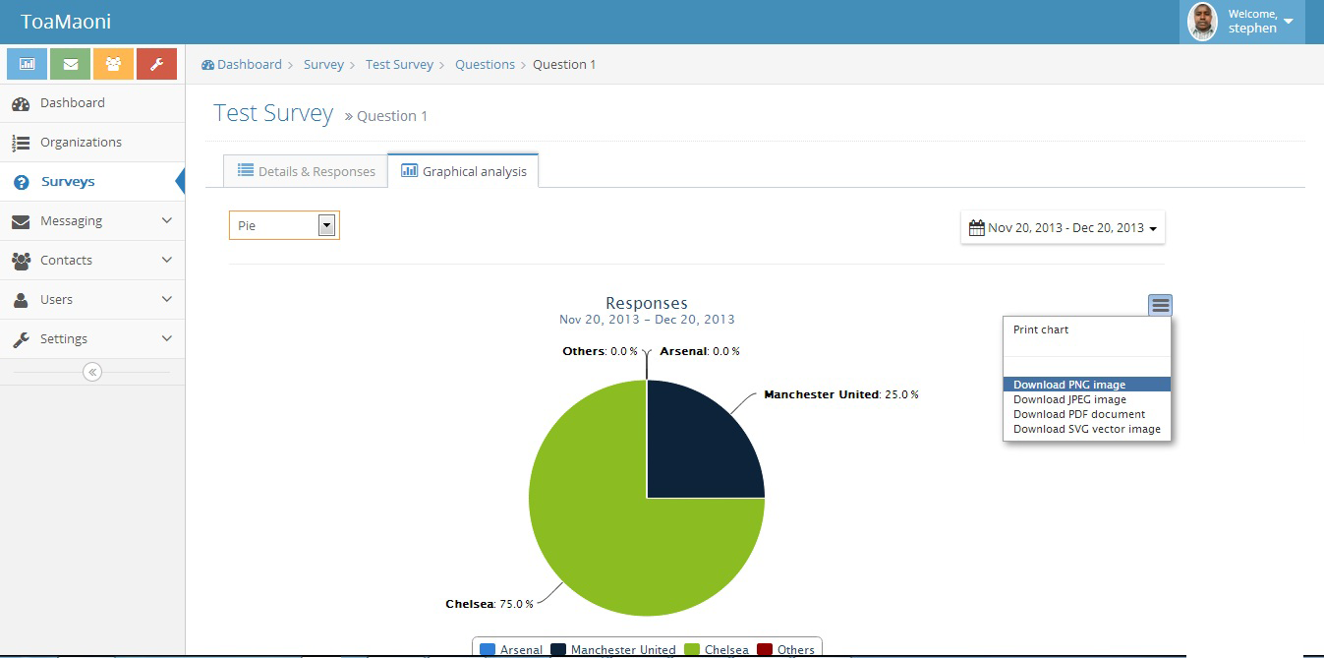Select the Graphical analysis tab
Viewport: 1324px width, 658px height.
tap(463, 171)
